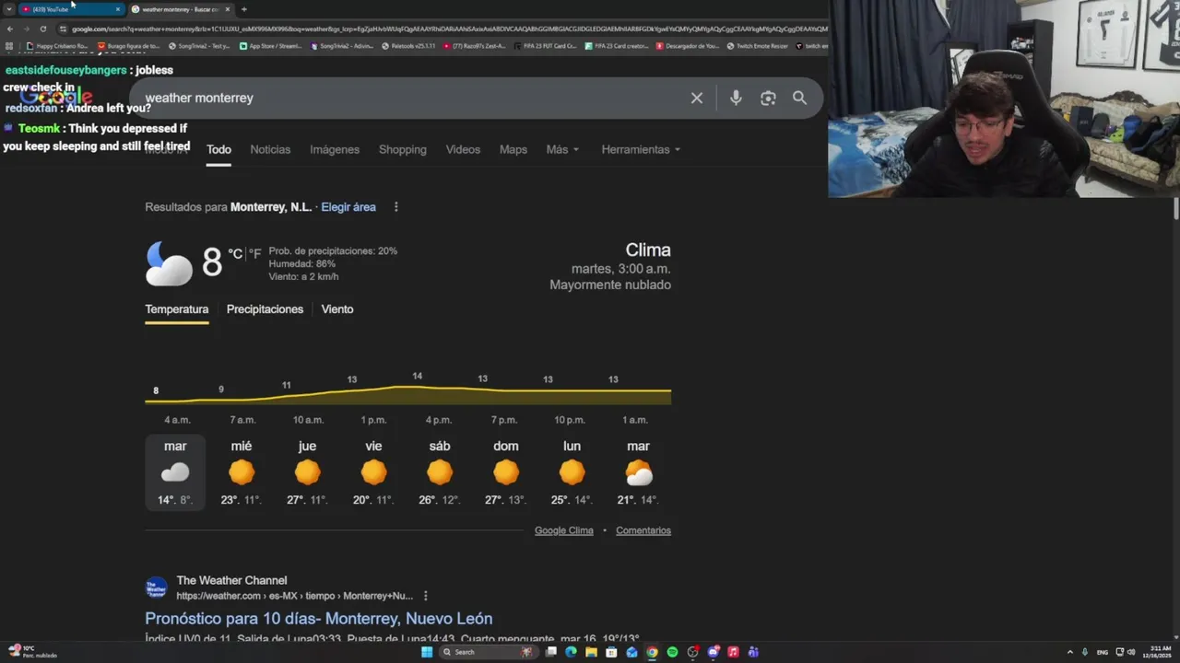The height and width of the screenshot is (663, 1180).
Task: Open three-dot menu of Weather Channel result
Action: click(425, 596)
